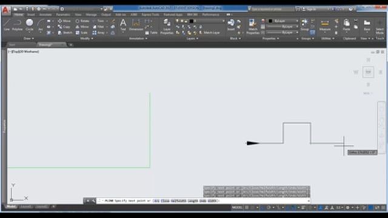The image size is (388, 218).
Task: Open the Annotate ribbon tab
Action: pos(45,15)
